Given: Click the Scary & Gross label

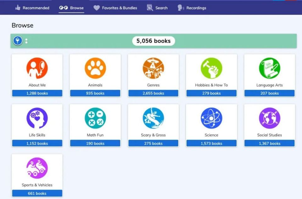Looking at the screenshot, I should [x=153, y=135].
